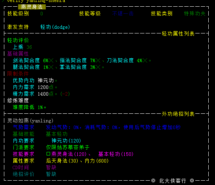Click the 刀法契合度 4% entry
Screen dimensions: 215x185
(x=127, y=60)
